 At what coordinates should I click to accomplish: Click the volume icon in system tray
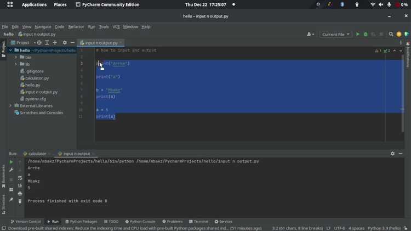pyautogui.click(x=381, y=4)
